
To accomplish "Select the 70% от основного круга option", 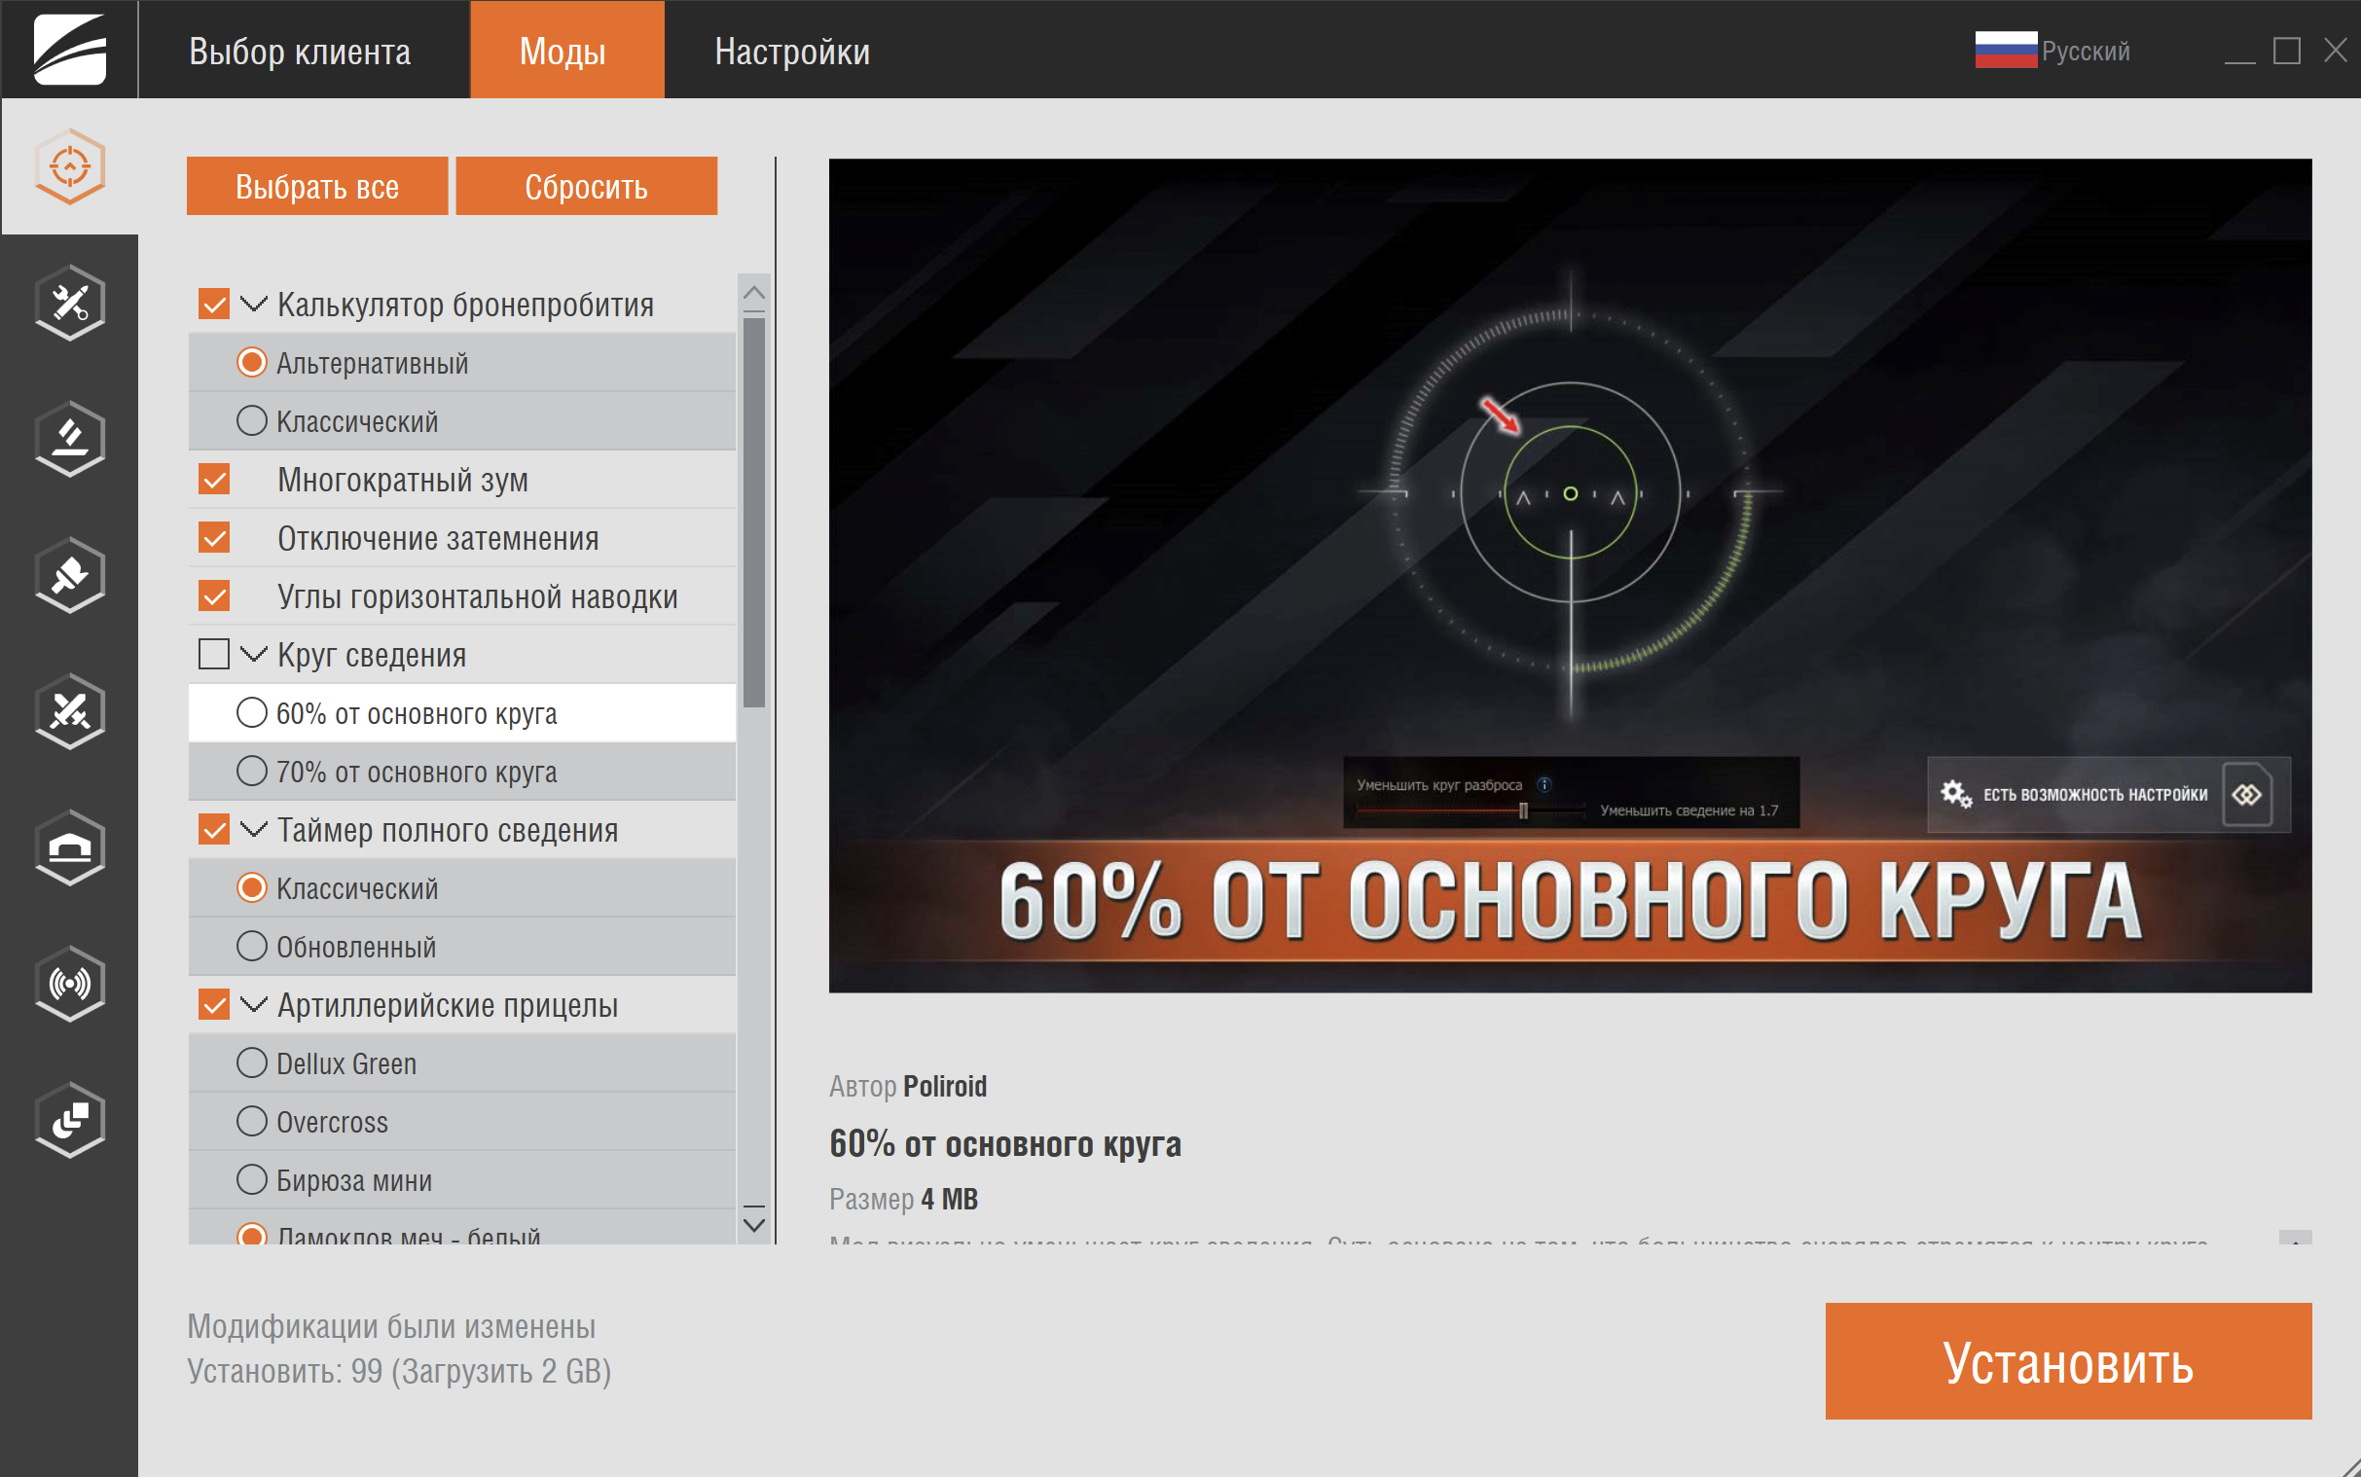I will tap(253, 771).
